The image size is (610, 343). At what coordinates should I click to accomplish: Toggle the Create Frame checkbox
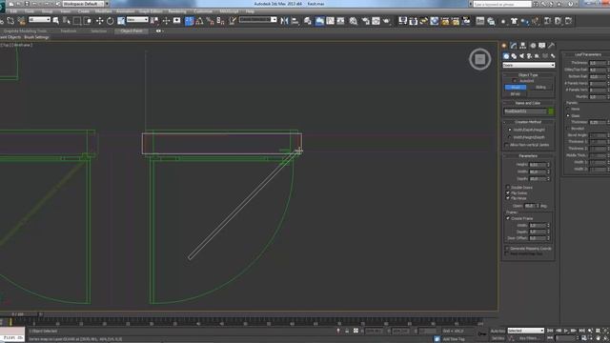click(x=508, y=218)
